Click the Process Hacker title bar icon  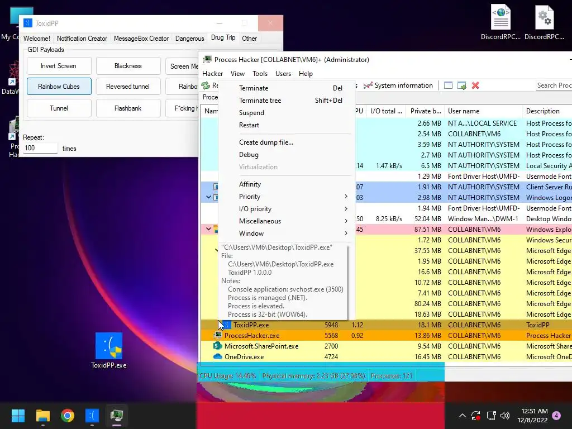coord(208,59)
